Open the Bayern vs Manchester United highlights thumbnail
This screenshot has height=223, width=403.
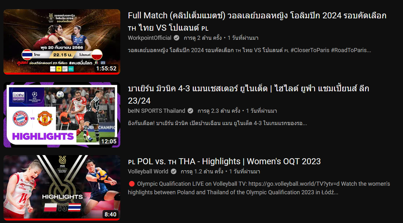(x=62, y=115)
